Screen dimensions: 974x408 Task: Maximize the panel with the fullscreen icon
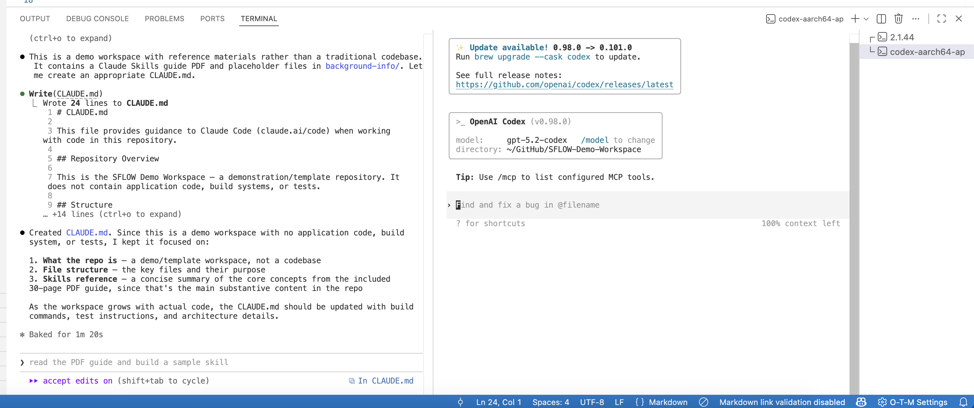[942, 19]
